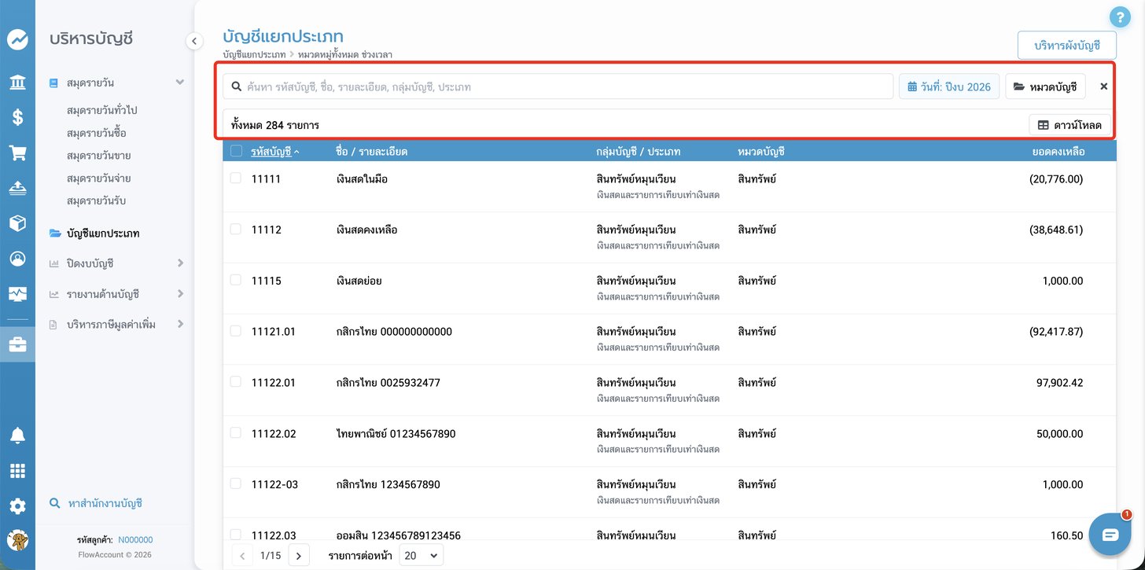
Task: Open notifications bell icon
Action: [17, 436]
